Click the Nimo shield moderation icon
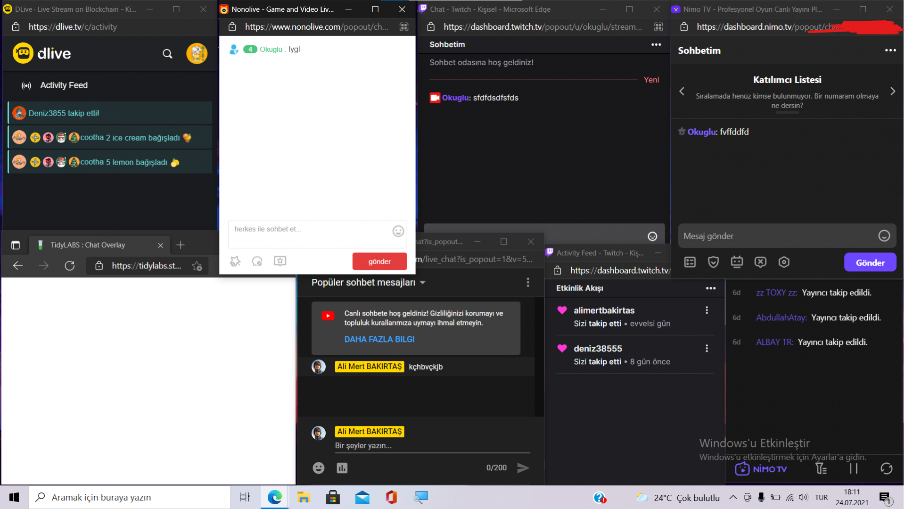 pos(713,262)
